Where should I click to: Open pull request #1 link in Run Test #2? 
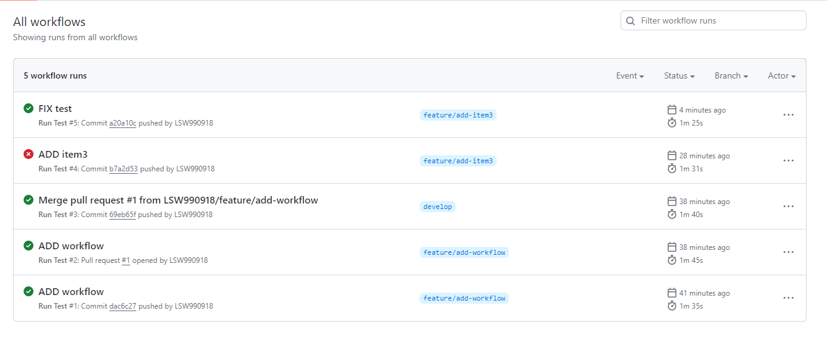126,260
